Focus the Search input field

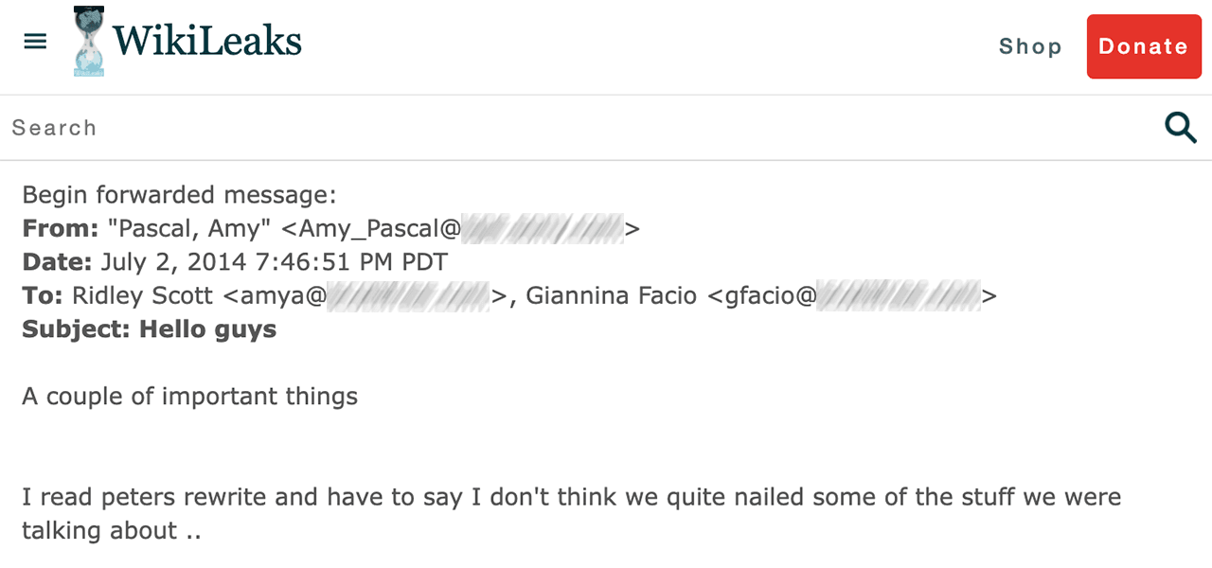568,128
